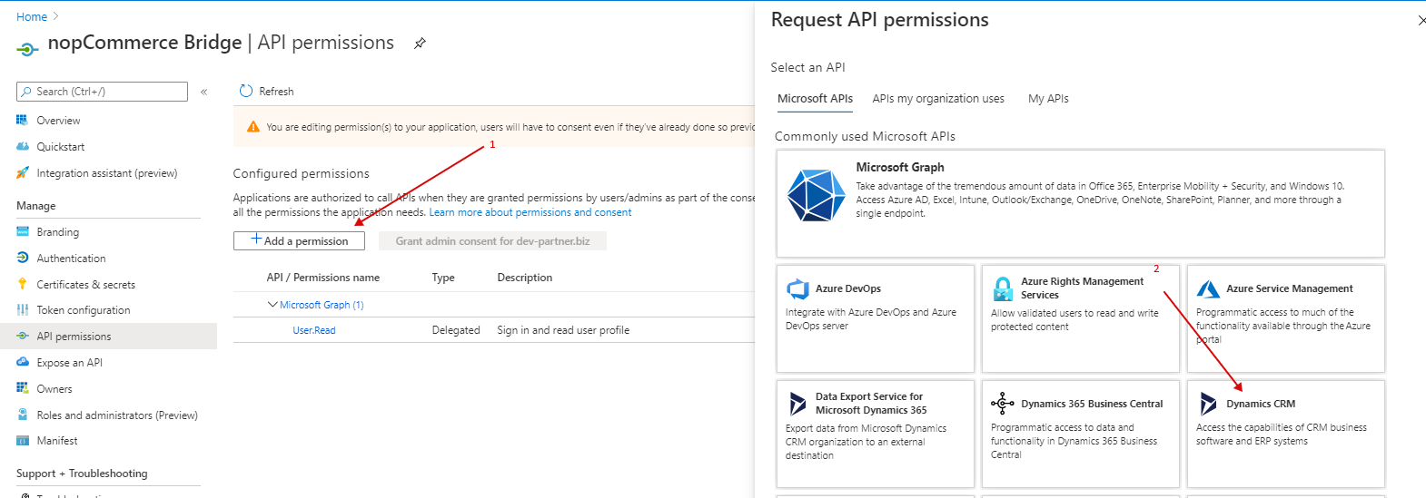
Task: Click the Roles and administrators icon
Action: 23,415
